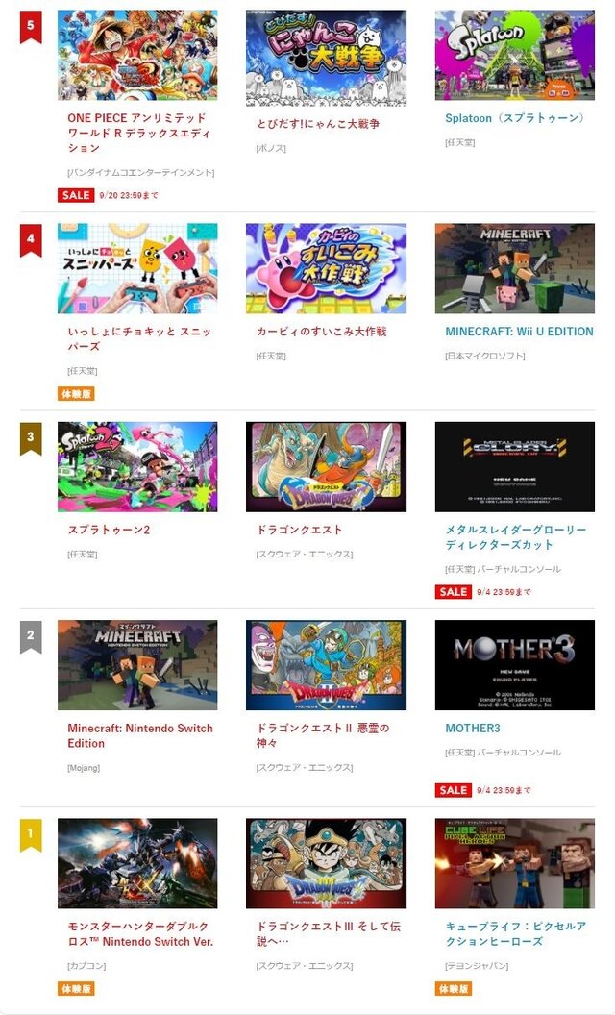615x1015 pixels.
Task: Click the rank 4 ribbon badge
Action: pos(31,240)
